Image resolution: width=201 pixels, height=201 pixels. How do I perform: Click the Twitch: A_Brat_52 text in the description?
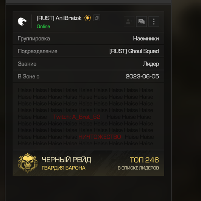point(77,117)
